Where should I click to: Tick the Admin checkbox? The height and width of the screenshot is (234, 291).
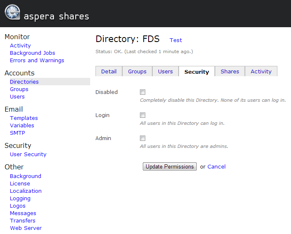point(142,138)
